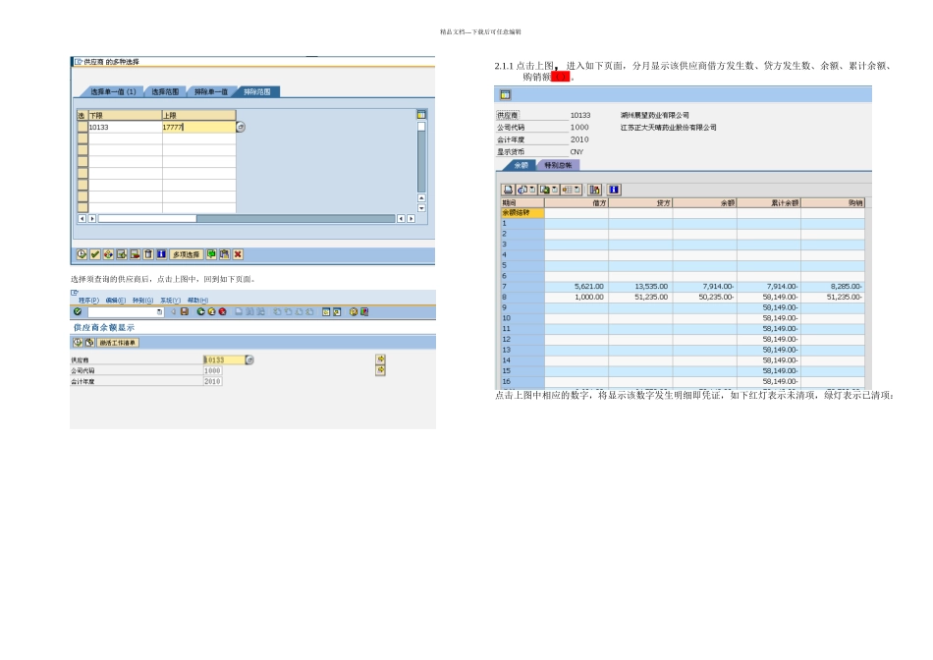
Task: Click the green import icon after 多项选择
Action: 211,254
